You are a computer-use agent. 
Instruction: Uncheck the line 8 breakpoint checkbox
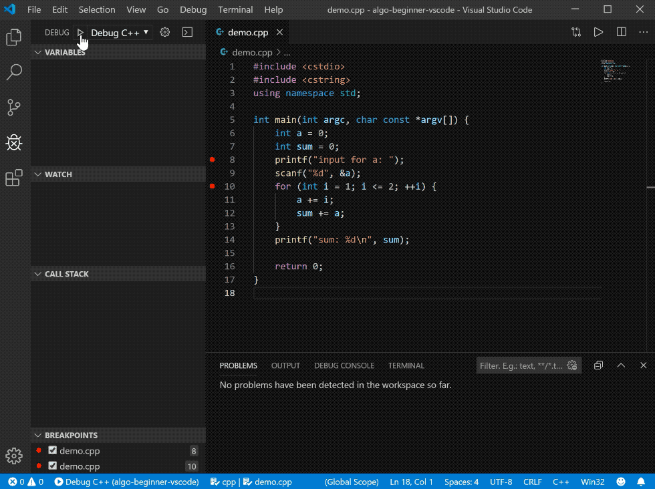click(53, 451)
